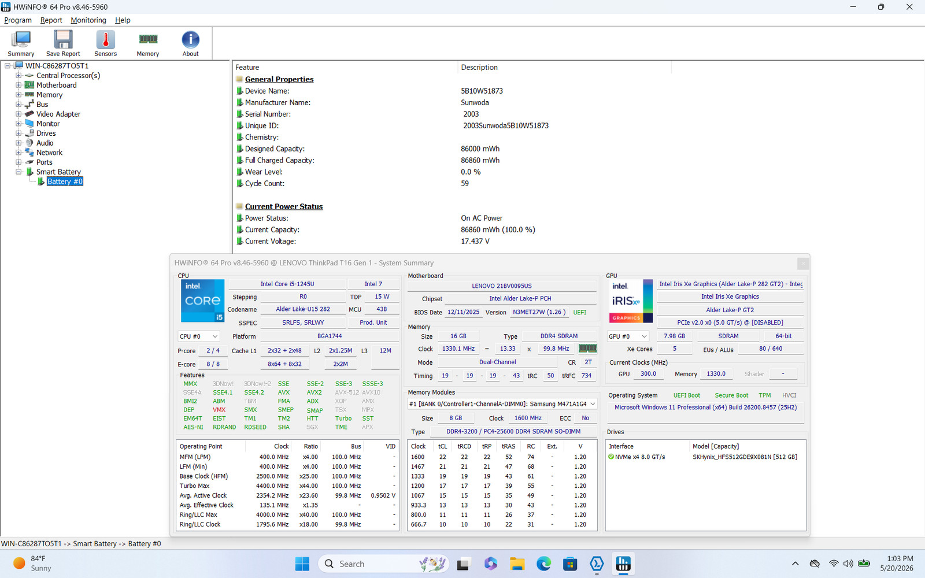The width and height of the screenshot is (925, 578).
Task: Select the Monitor tree item
Action: 48,124
